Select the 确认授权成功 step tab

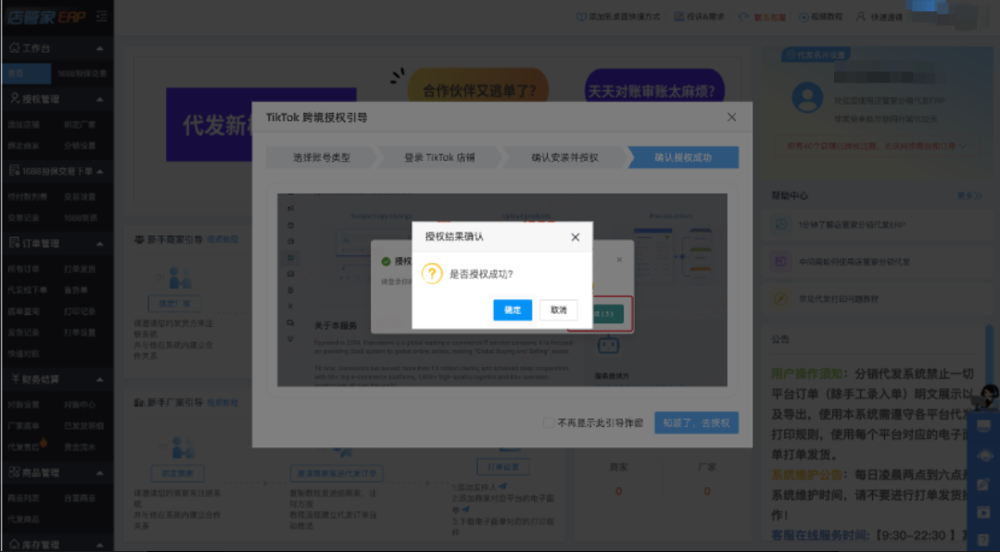pos(683,157)
